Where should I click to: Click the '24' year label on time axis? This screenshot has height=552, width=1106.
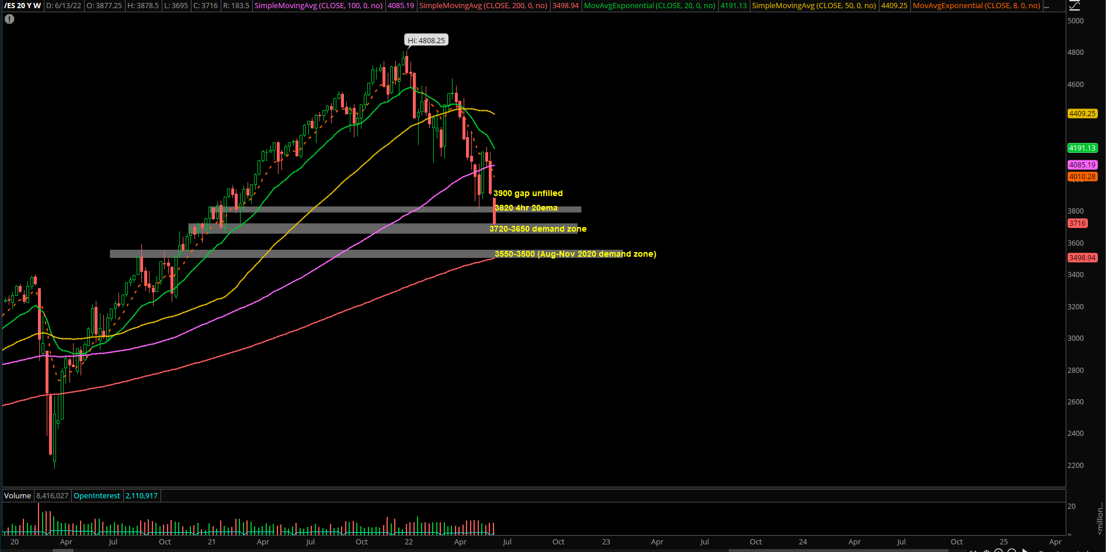(803, 542)
